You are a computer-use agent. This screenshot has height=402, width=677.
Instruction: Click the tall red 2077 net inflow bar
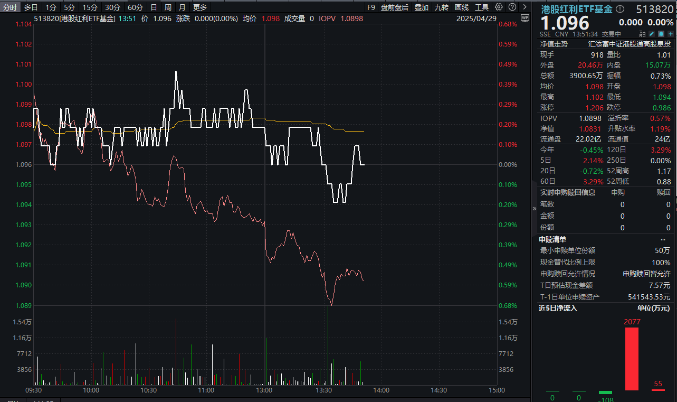[632, 359]
